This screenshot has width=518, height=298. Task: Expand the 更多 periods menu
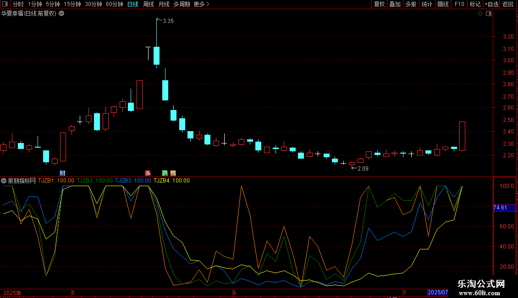(202, 4)
